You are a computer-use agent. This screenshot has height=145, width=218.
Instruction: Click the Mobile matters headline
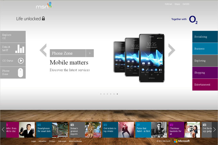[69, 62]
